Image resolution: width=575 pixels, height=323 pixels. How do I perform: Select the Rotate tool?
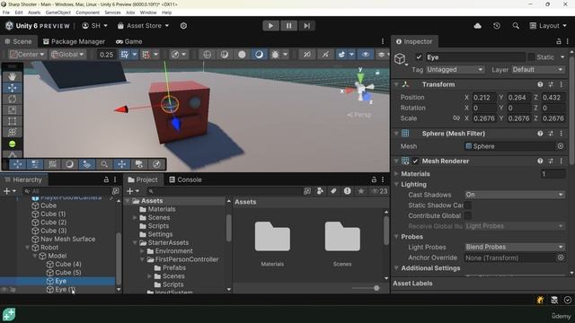point(12,100)
